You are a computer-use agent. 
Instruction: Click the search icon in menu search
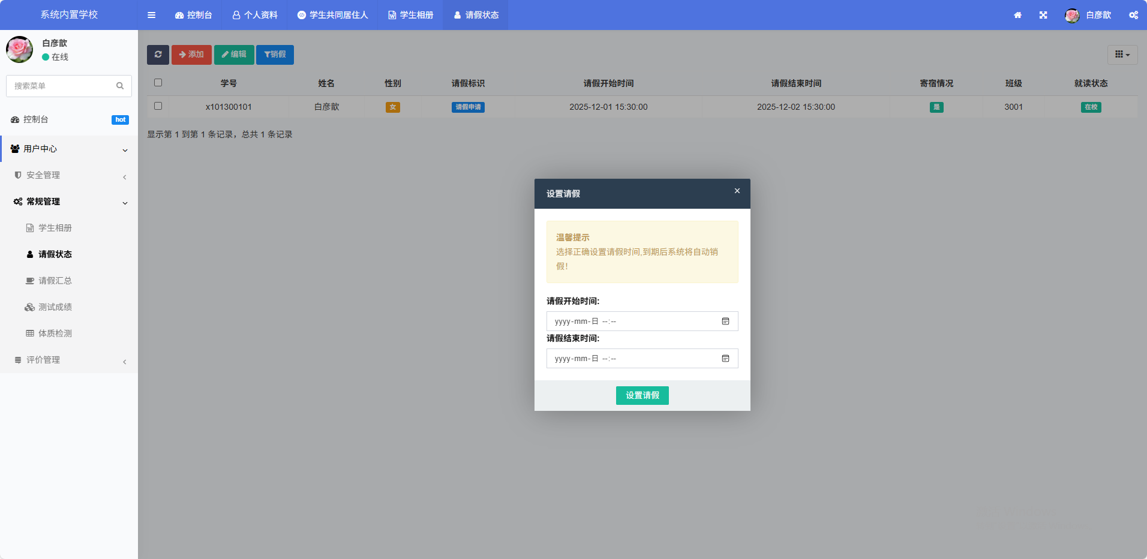click(120, 86)
